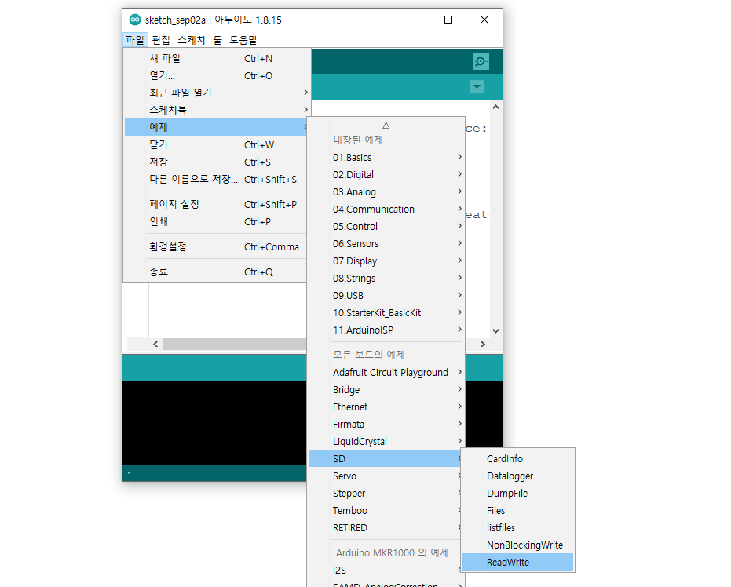This screenshot has width=731, height=587.
Task: Open the DumpFile SD example
Action: (517, 493)
